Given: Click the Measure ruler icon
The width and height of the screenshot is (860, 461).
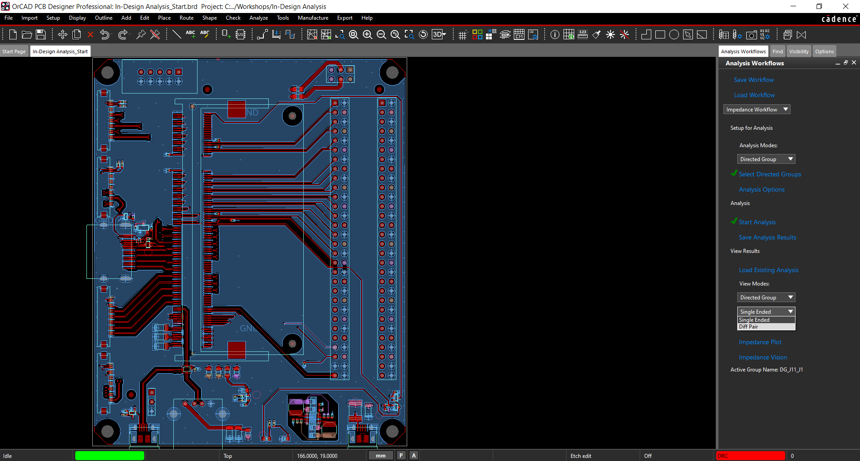Looking at the screenshot, I should pyautogui.click(x=583, y=34).
